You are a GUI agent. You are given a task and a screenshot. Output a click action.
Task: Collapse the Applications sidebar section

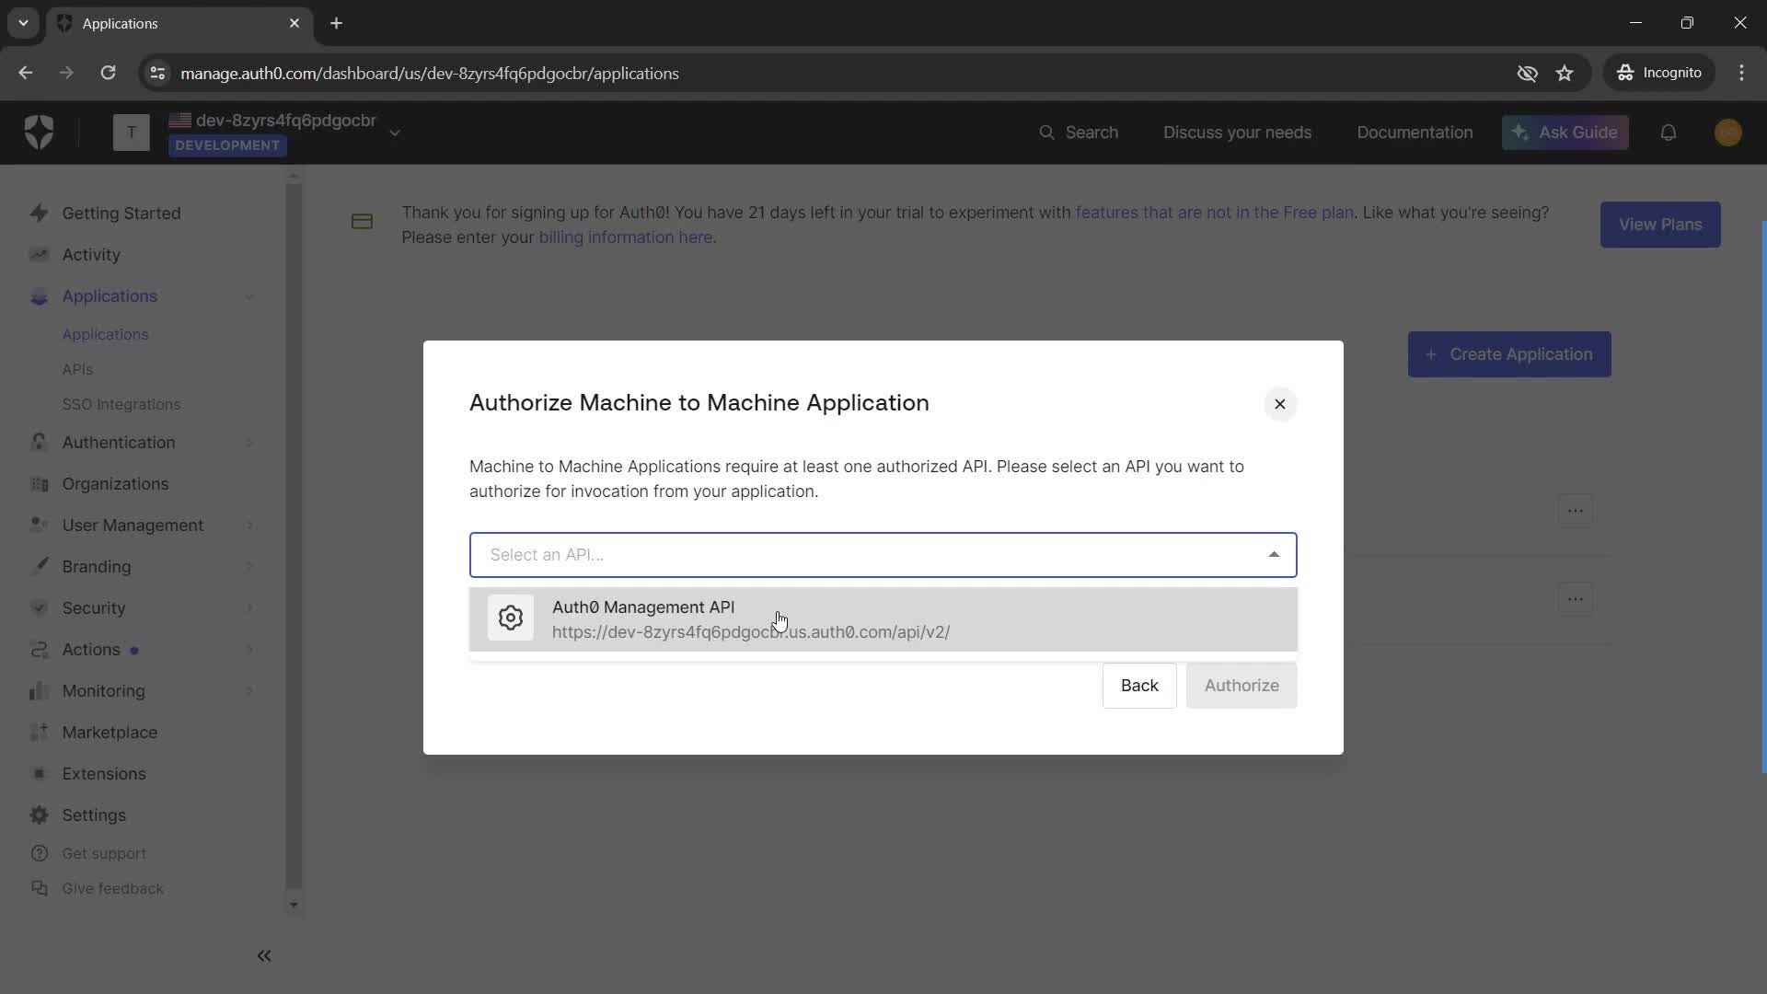249,296
